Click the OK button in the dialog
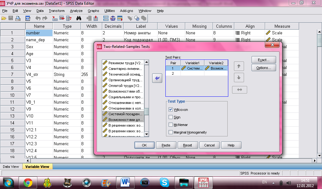This screenshot has height=189, width=322. [x=144, y=145]
